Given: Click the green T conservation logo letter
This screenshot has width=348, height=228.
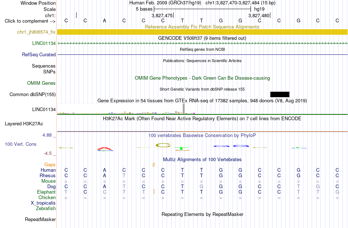Looking at the screenshot, I should (181, 148).
